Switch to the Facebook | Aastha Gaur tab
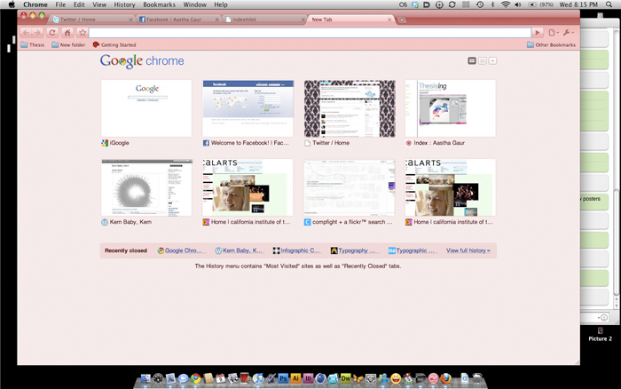Image resolution: width=621 pixels, height=389 pixels. tap(178, 20)
